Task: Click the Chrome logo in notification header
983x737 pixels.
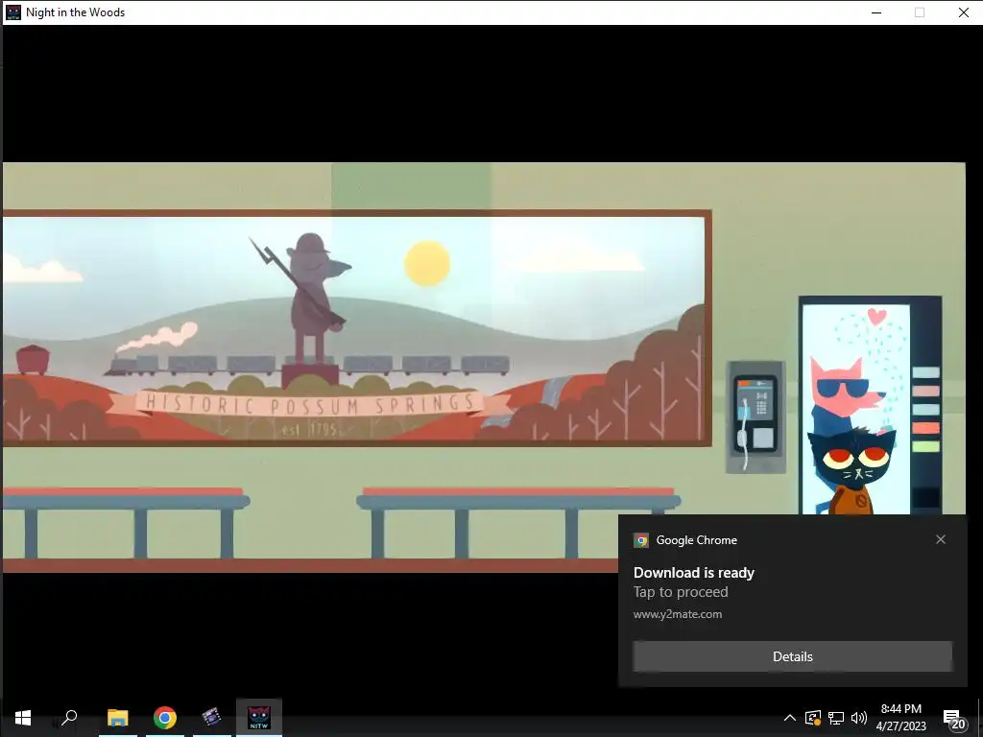Action: (640, 540)
